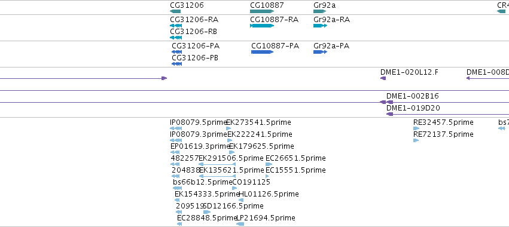Click the CG10887 gene arrow glyph

coord(261,11)
